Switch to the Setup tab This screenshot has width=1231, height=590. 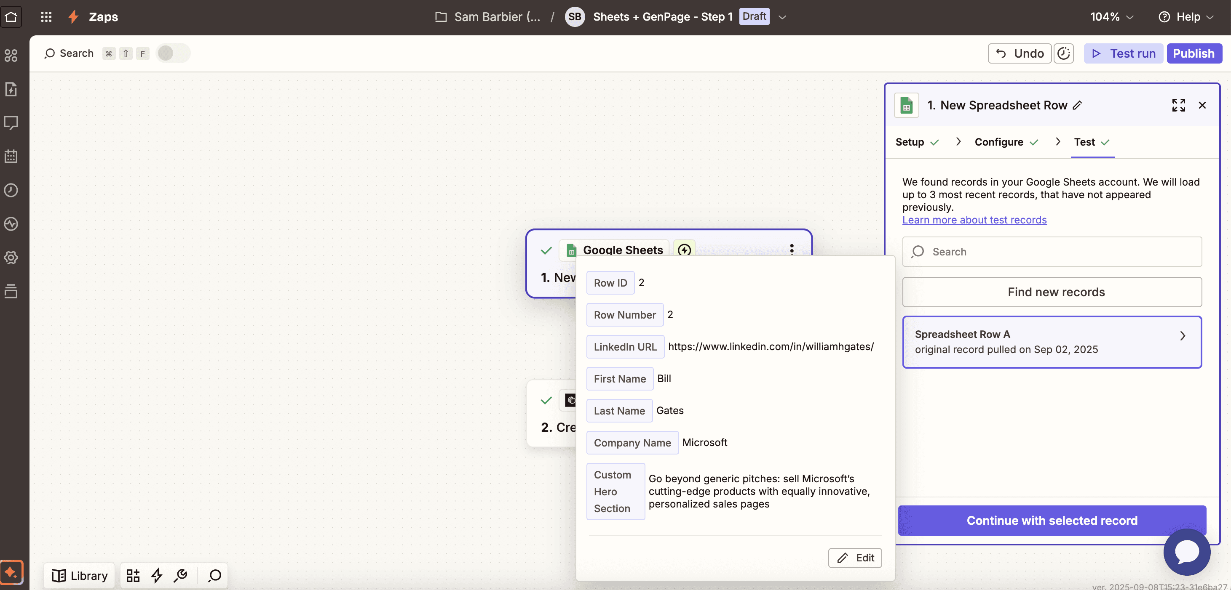(910, 142)
